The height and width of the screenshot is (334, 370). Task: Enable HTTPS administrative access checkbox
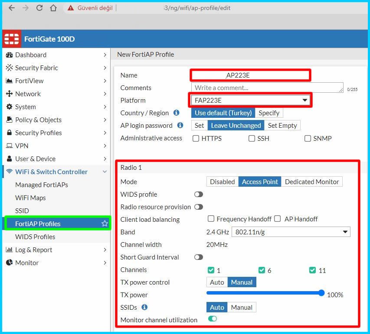point(196,138)
